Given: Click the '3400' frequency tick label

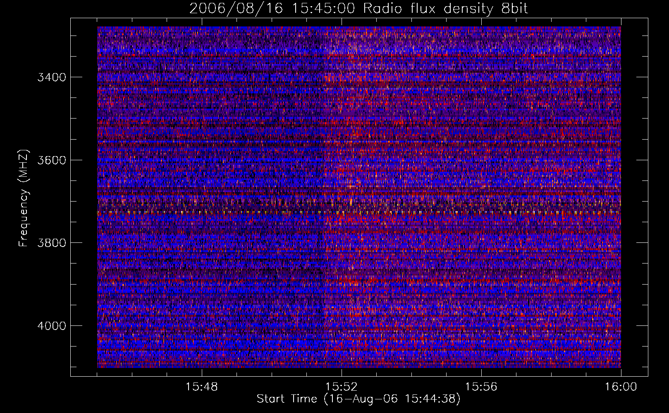Looking at the screenshot, I should 52,77.
